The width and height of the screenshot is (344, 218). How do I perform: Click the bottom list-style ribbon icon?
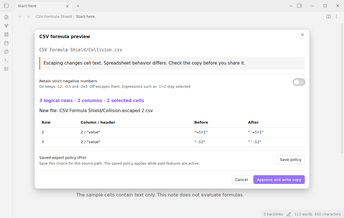tap(6, 69)
